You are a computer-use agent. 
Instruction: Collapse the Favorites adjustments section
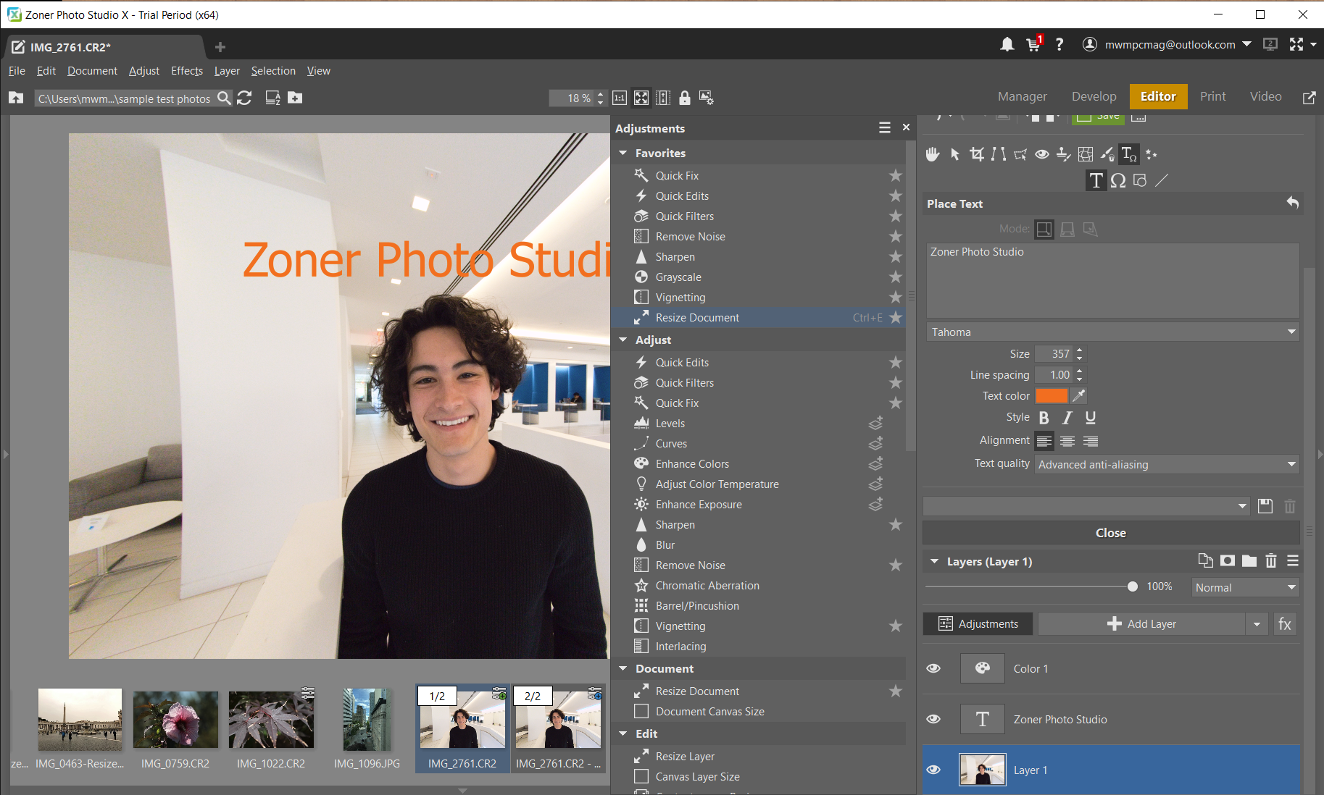pos(624,153)
